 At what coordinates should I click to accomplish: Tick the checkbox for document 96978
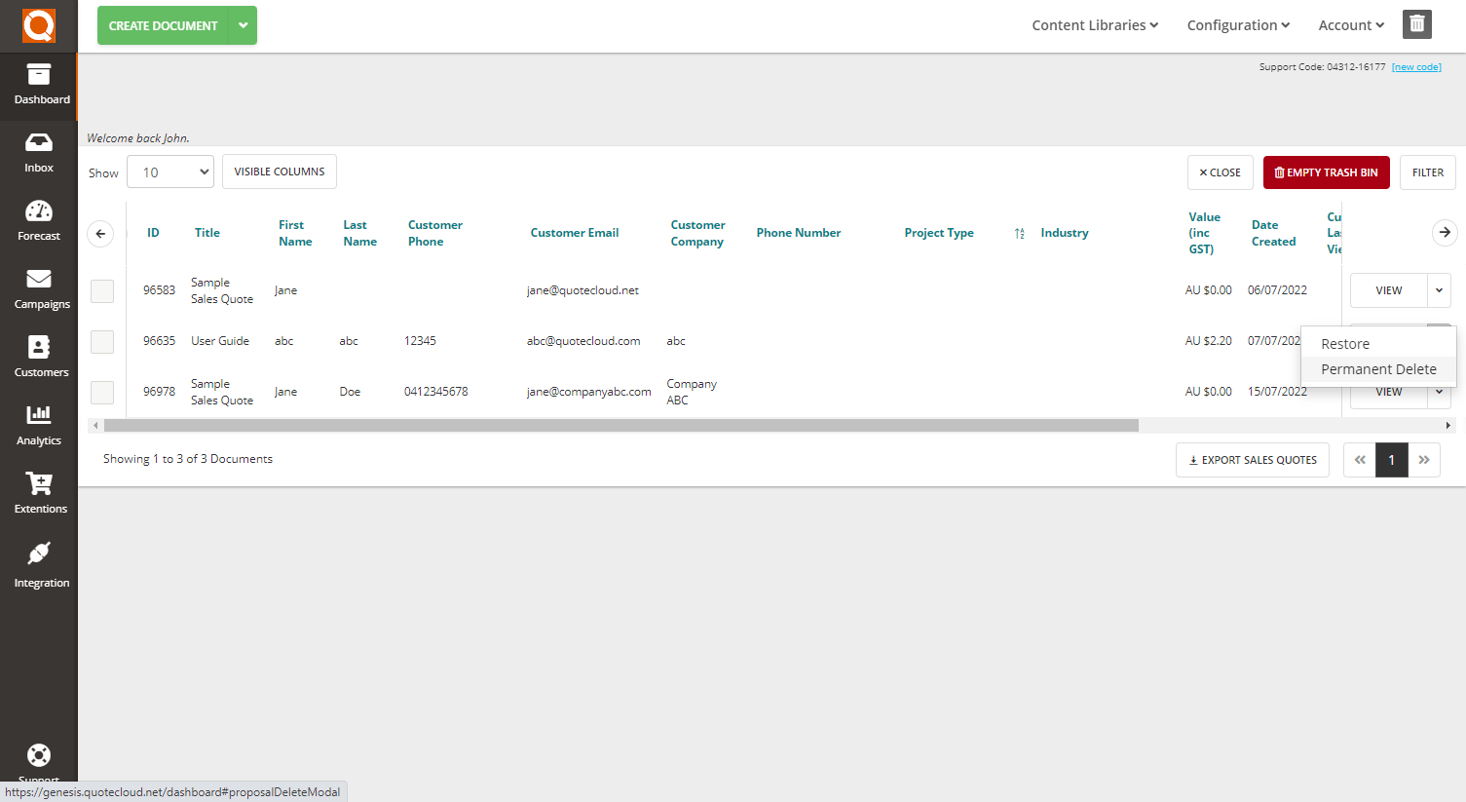click(x=101, y=392)
